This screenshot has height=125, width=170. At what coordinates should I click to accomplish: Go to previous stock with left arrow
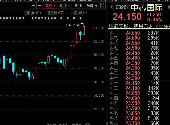(111, 7)
